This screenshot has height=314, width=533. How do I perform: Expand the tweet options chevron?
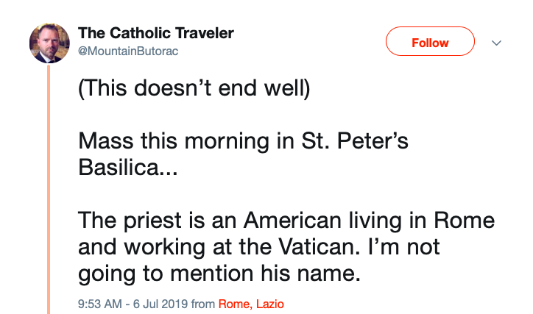496,43
